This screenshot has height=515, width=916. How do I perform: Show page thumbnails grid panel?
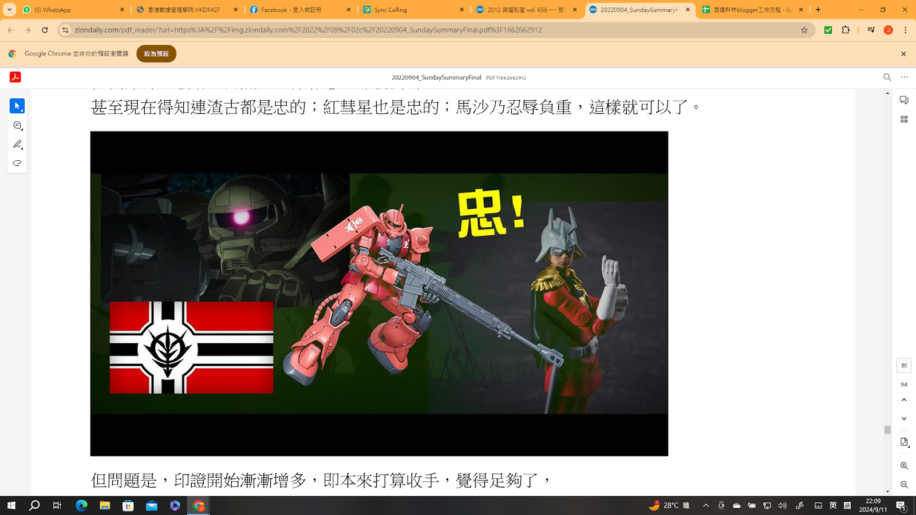(904, 119)
